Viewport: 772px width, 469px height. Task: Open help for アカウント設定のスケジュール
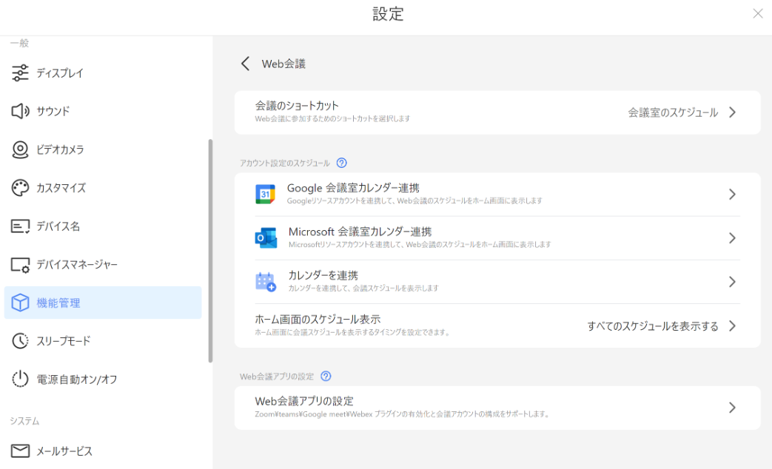(x=341, y=163)
